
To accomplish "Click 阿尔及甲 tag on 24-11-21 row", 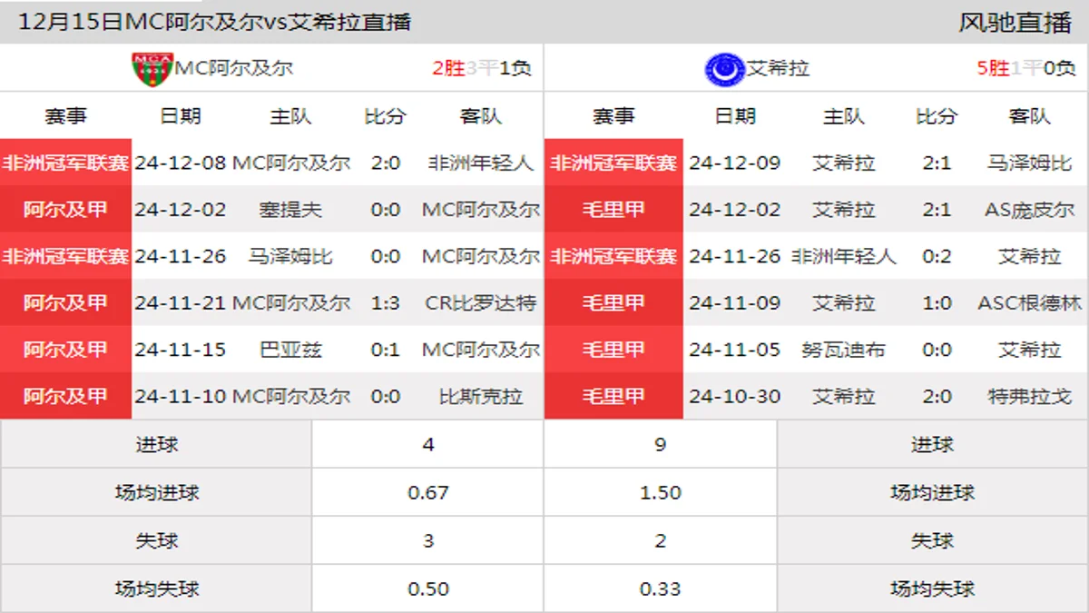I will pyautogui.click(x=65, y=302).
